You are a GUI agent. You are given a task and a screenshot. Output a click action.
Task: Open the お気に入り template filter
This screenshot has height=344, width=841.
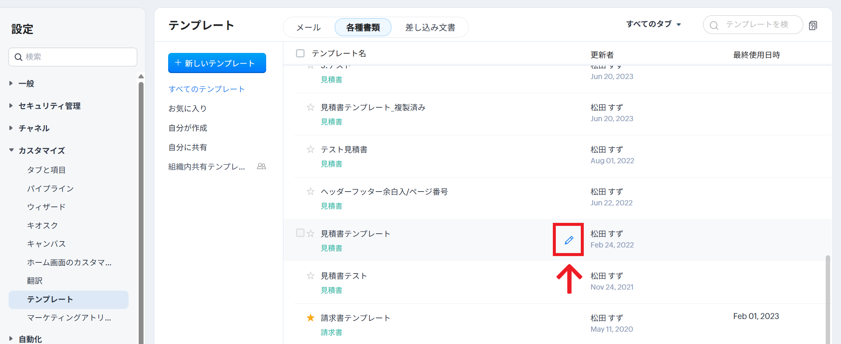point(188,108)
